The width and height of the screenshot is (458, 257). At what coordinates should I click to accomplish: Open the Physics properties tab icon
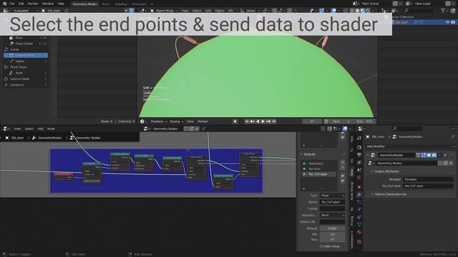click(x=359, y=209)
